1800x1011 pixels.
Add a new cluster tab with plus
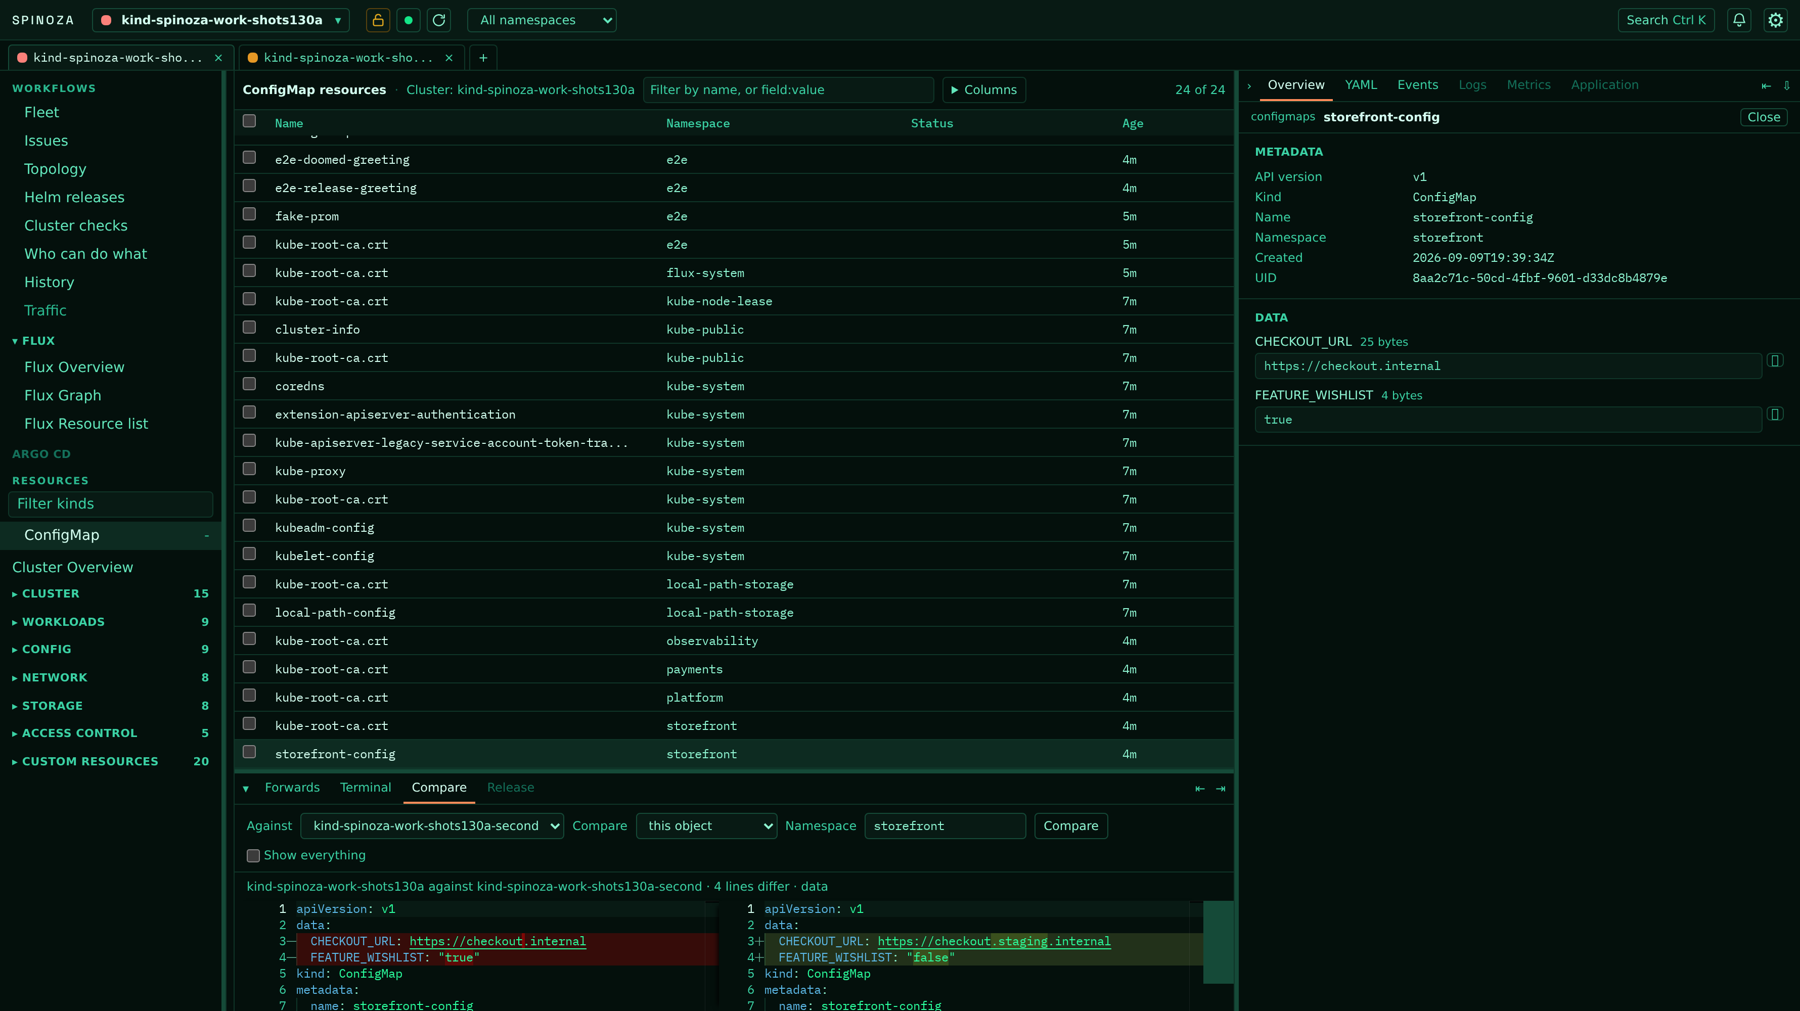483,58
